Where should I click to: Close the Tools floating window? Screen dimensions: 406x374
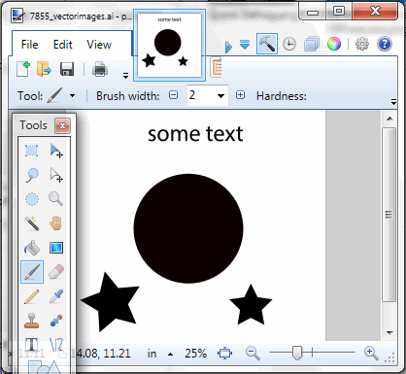(62, 125)
